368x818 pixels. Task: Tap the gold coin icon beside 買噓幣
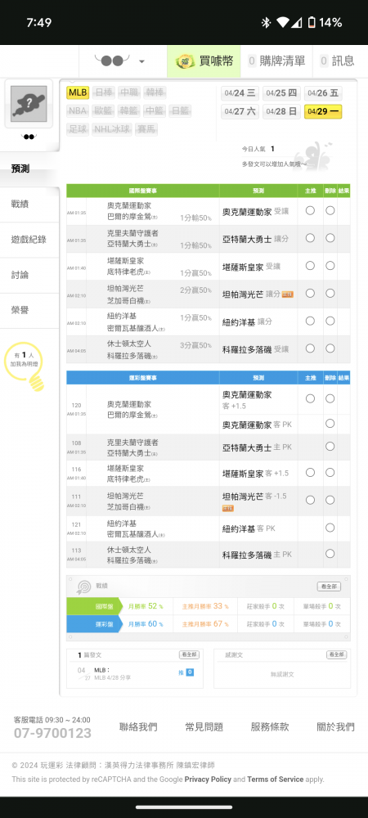pyautogui.click(x=185, y=61)
